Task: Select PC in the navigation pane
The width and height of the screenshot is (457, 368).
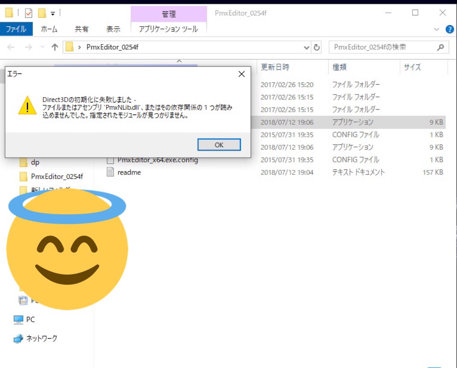Action: tap(30, 320)
